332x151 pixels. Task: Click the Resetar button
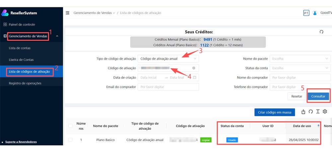(296, 96)
